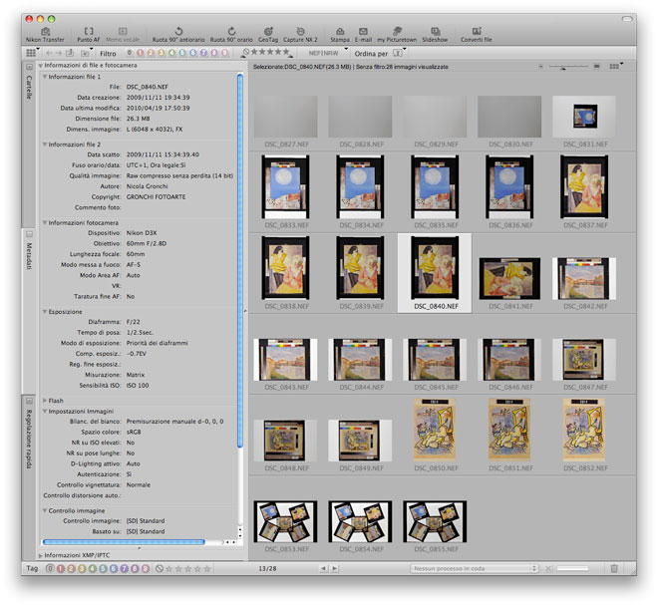Show the Punto AF focus point
This screenshot has height=605, width=658.
89,35
